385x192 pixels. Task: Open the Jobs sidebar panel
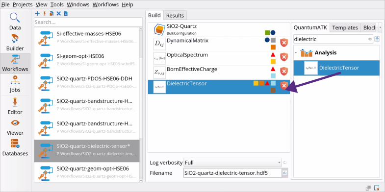[15, 84]
